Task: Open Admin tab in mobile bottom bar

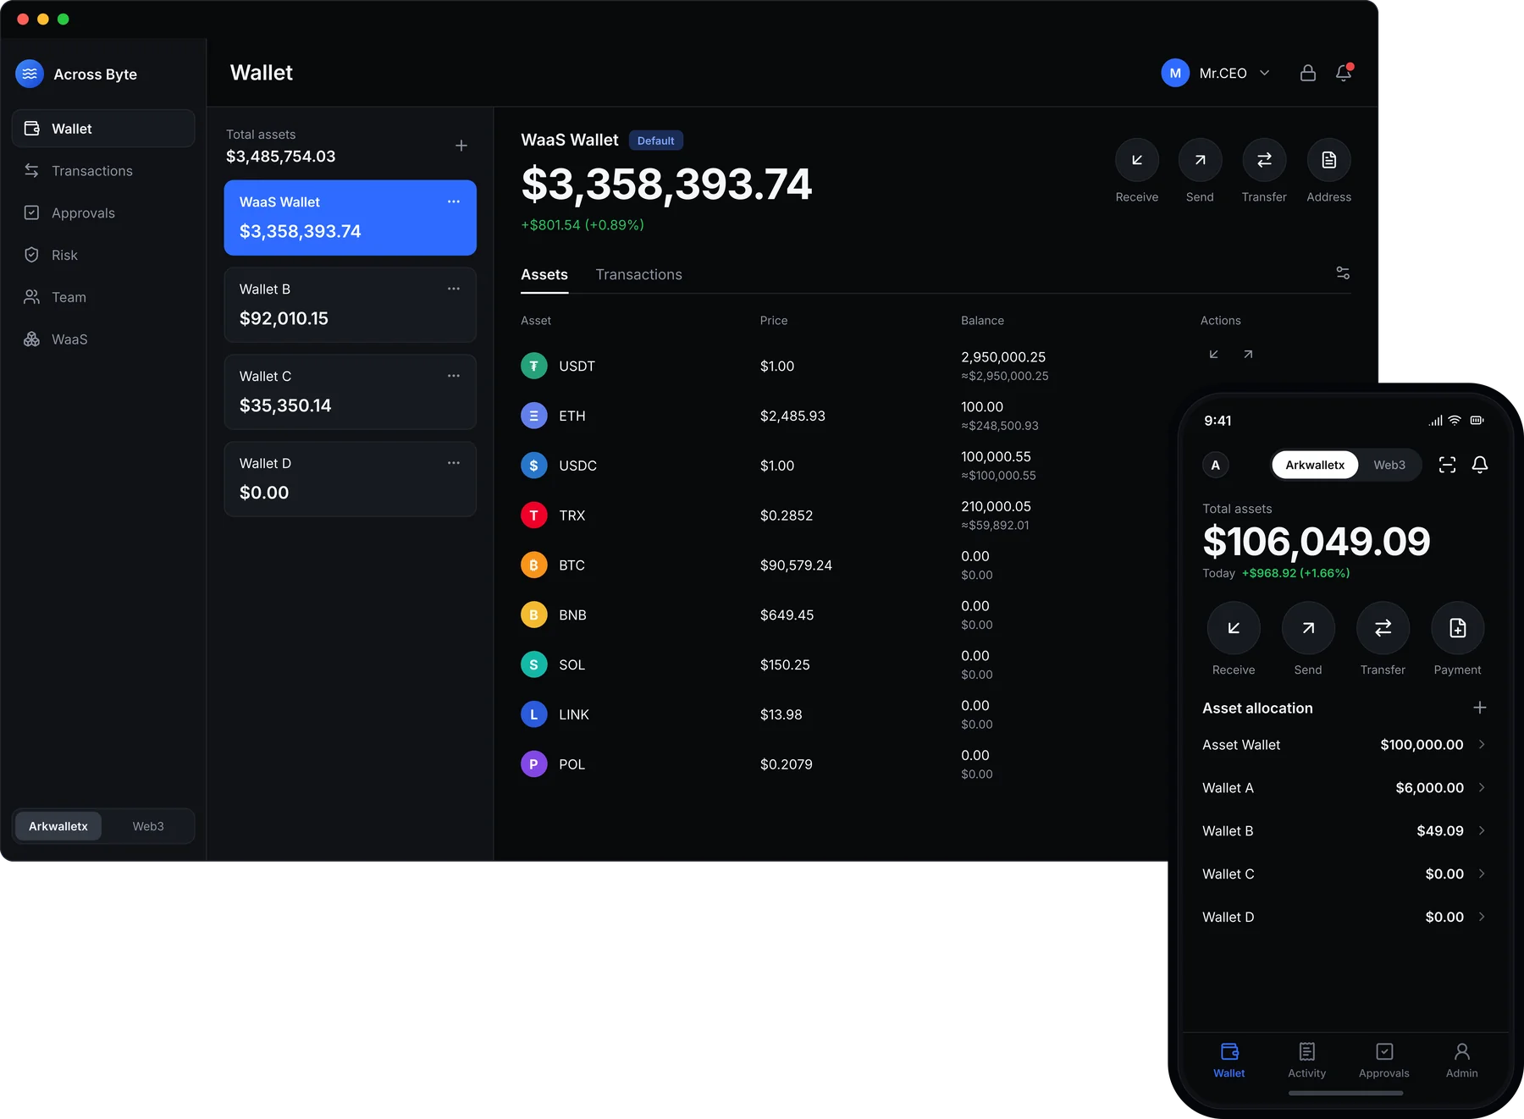Action: coord(1462,1061)
